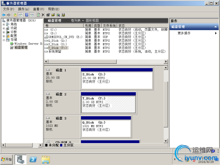
Task: Click graphical view scroll down arrow
Action: pos(166,141)
